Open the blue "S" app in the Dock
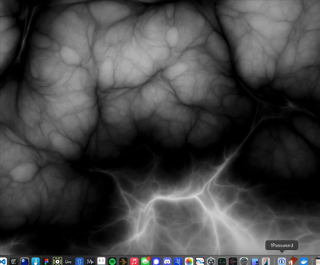320x265 pixels. coord(79,261)
